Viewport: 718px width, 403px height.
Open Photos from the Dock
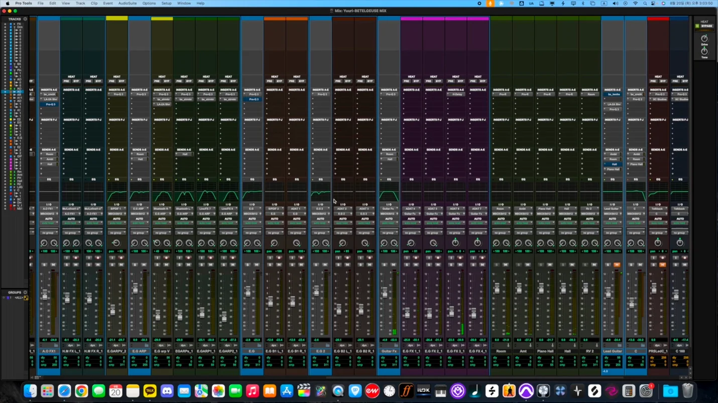pyautogui.click(x=218, y=391)
